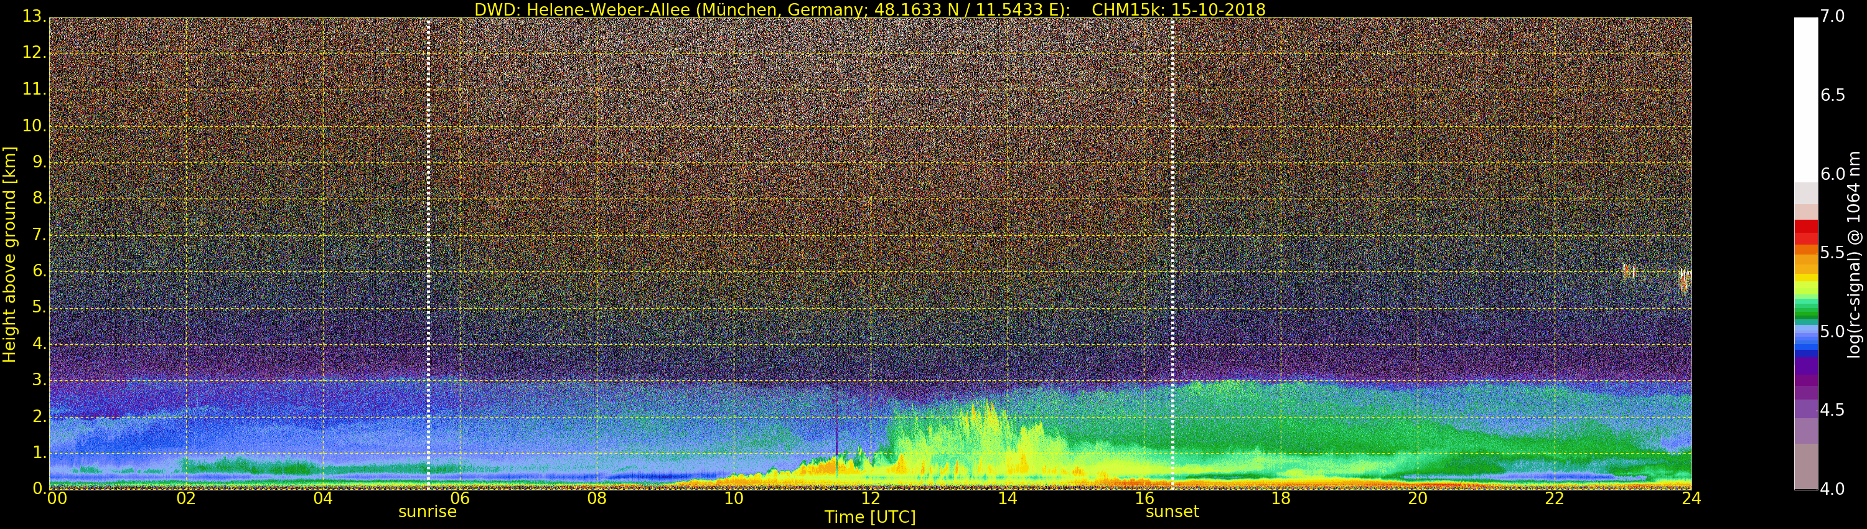Click the colorbar value '7.0'
Viewport: 1867px width, 529px height.
tap(1832, 16)
